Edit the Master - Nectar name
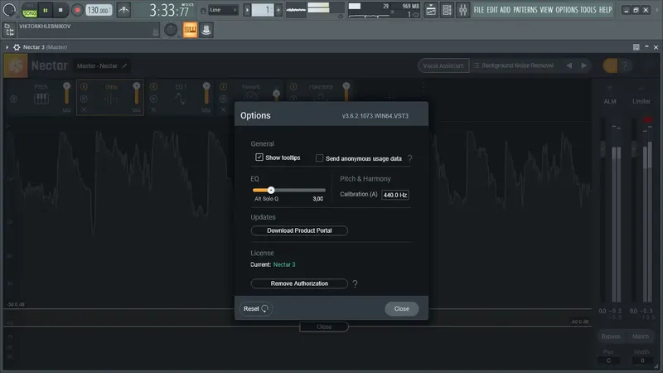Viewport: 663px width, 373px height. point(101,65)
